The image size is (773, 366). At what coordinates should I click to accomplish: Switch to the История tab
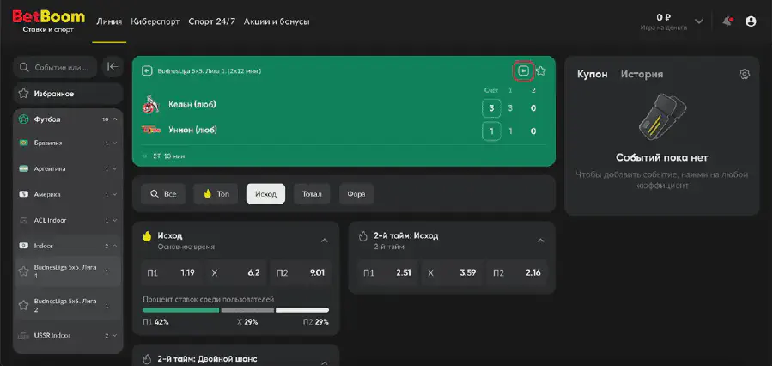pos(642,74)
